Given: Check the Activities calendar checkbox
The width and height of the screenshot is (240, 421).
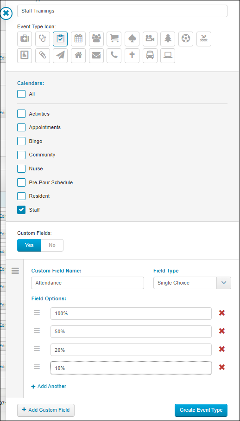Looking at the screenshot, I should [x=21, y=114].
